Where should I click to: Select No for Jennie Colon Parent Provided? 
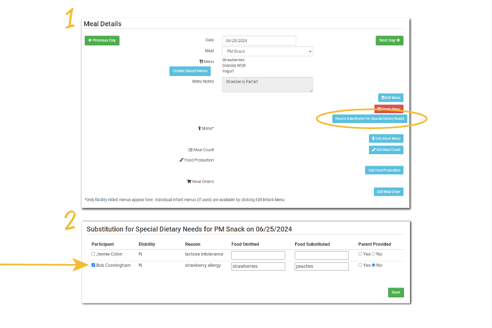pyautogui.click(x=374, y=254)
